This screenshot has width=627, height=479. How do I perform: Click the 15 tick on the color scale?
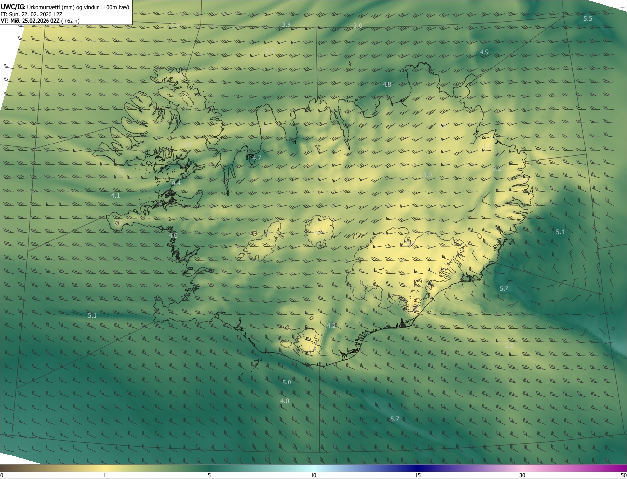(418, 475)
